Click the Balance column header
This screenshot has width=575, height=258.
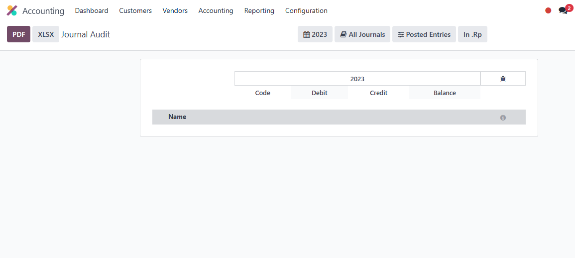[445, 93]
